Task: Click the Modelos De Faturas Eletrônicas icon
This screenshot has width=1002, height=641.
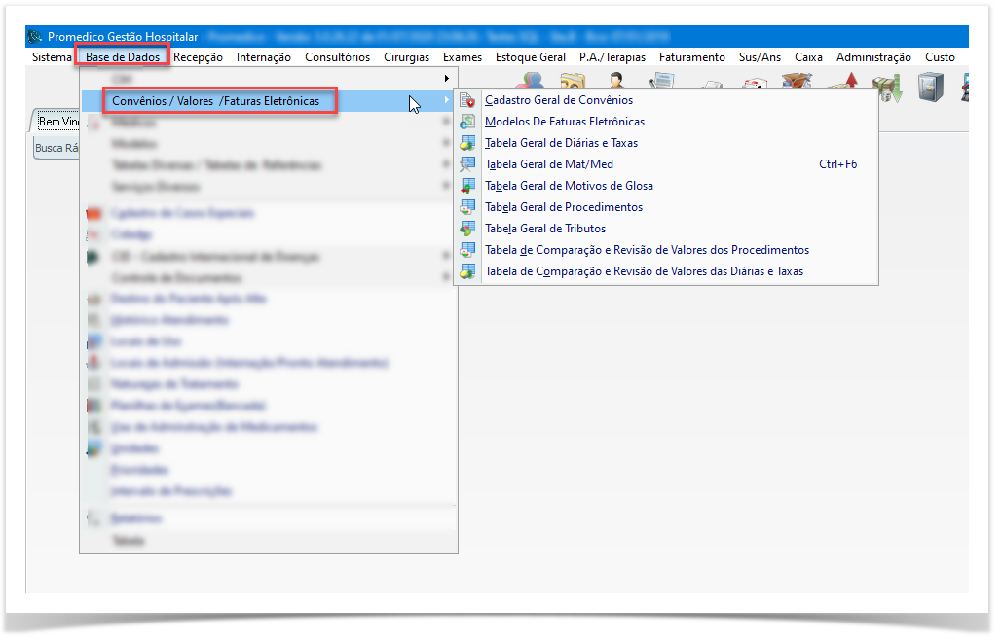Action: [467, 122]
